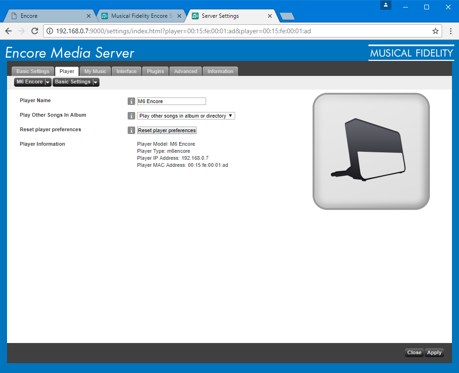Minimize the Chrome window
This screenshot has height=373, width=459.
click(405, 7)
